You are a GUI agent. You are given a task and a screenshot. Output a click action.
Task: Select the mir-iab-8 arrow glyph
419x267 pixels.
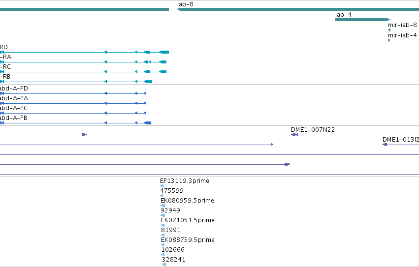point(389,30)
